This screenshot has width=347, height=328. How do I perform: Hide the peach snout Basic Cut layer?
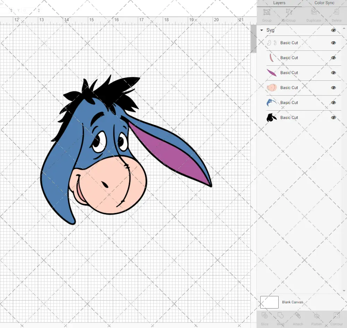[333, 88]
